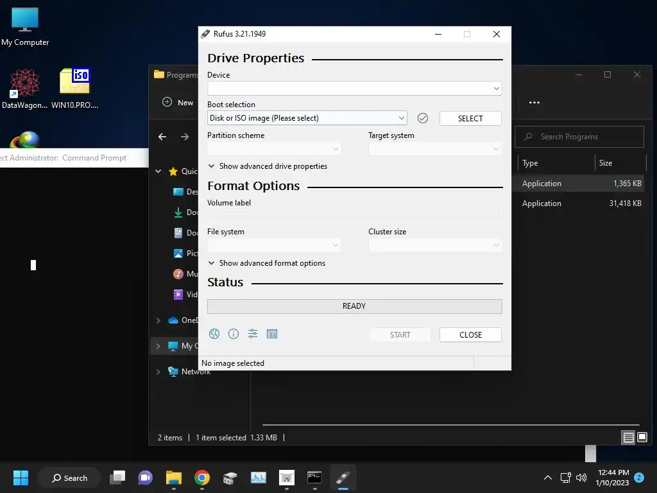Sort by Size column in Explorer

pos(620,163)
